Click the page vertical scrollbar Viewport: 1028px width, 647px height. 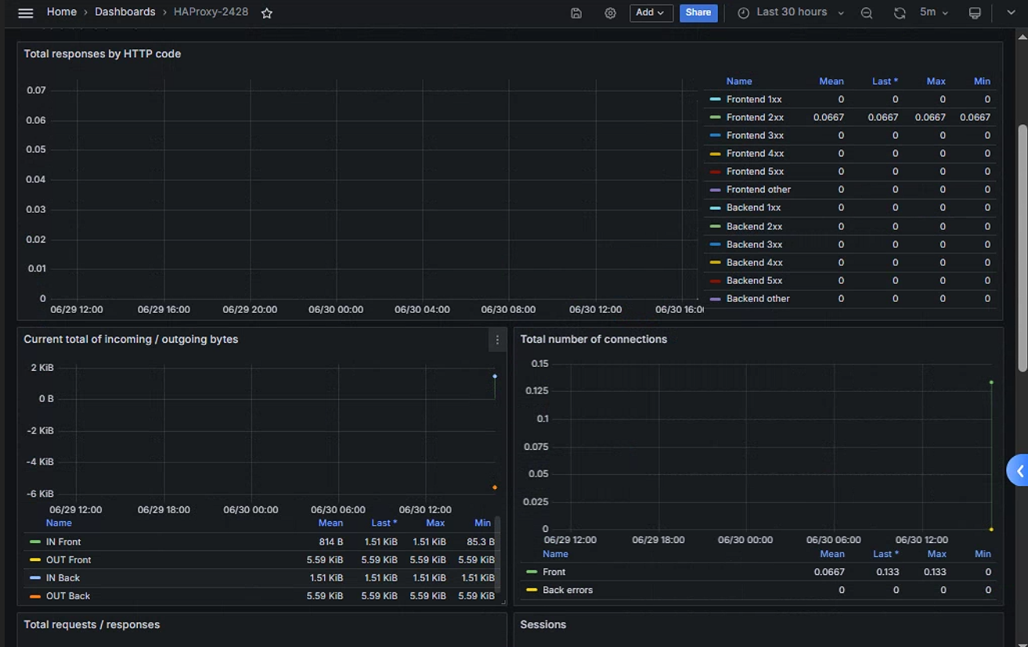pyautogui.click(x=1022, y=248)
